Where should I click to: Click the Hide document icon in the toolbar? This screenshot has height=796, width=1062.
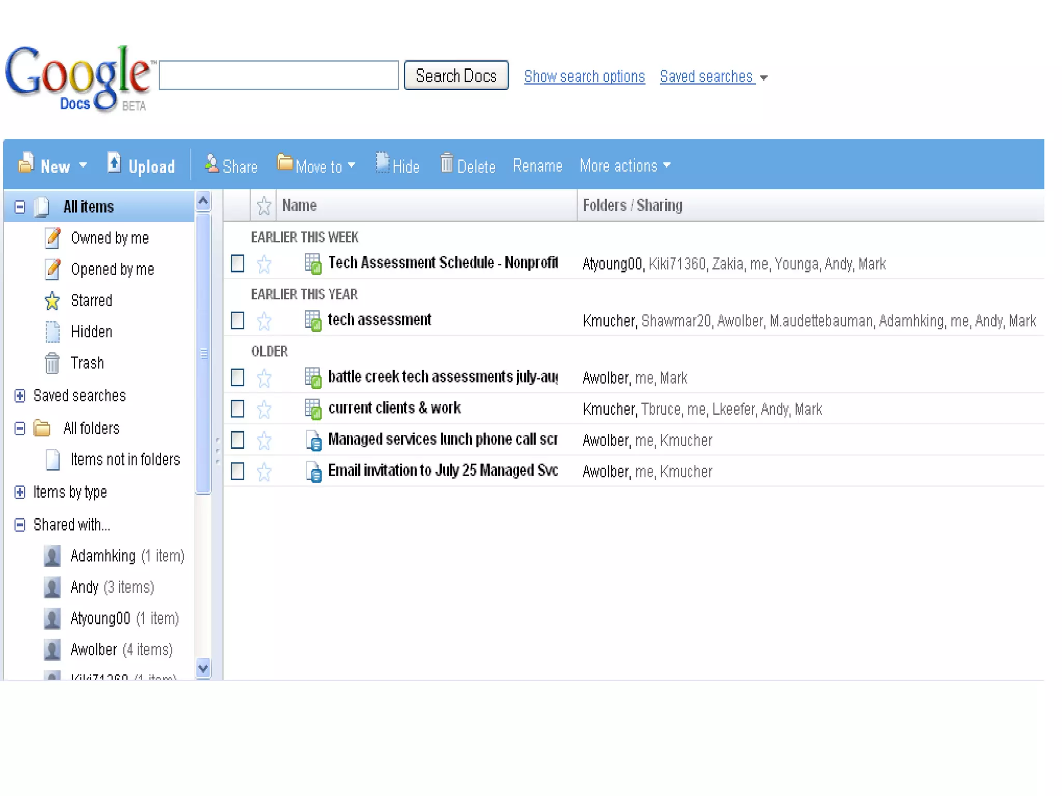pos(382,163)
